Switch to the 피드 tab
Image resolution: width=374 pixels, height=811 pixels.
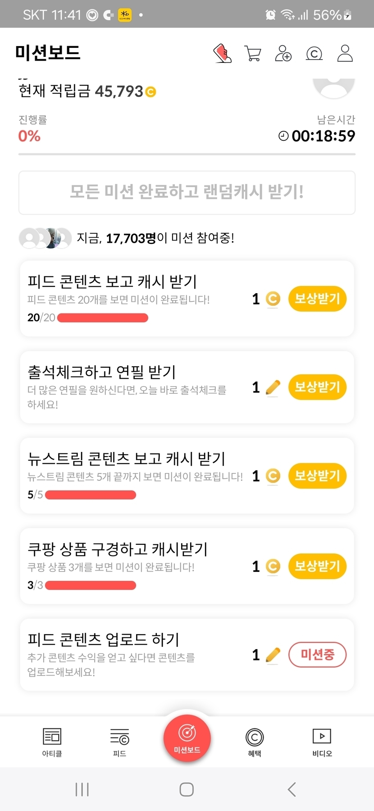pyautogui.click(x=119, y=742)
